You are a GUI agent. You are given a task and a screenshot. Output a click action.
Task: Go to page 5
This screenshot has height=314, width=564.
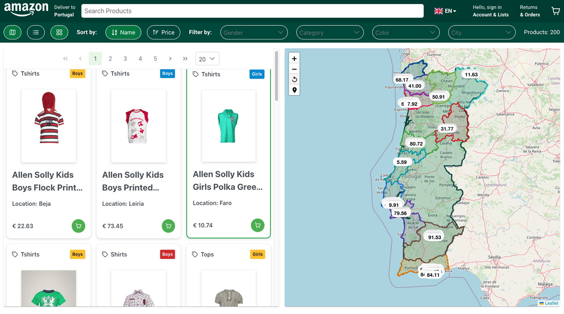click(155, 59)
